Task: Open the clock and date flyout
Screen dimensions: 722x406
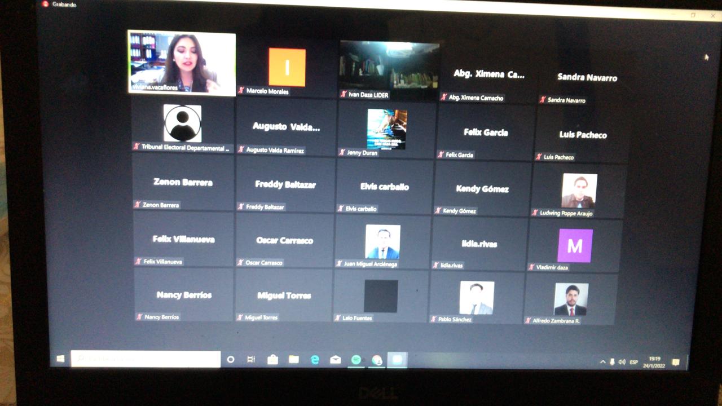Action: (x=655, y=362)
